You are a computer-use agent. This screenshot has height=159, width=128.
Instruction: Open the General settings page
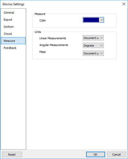tap(13, 13)
